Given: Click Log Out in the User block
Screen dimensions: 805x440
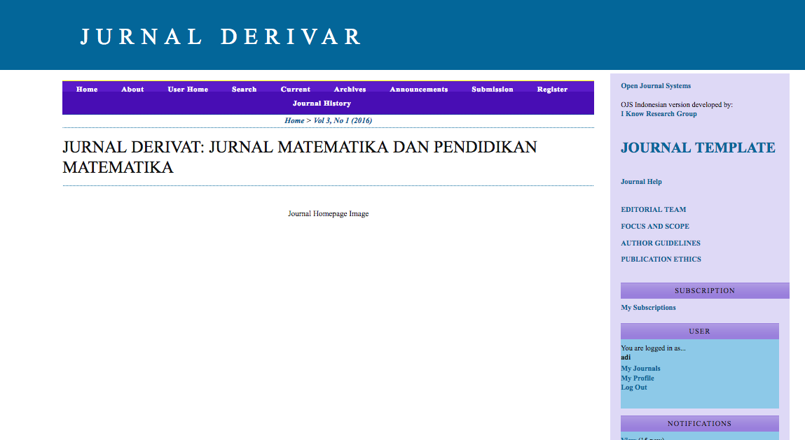Looking at the screenshot, I should pyautogui.click(x=633, y=388).
